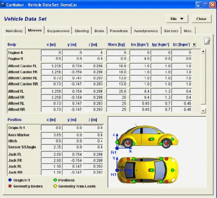Close the Vehicle Data Set dialog
Image resolution: width=217 pixels, height=198 pixels.
click(201, 19)
